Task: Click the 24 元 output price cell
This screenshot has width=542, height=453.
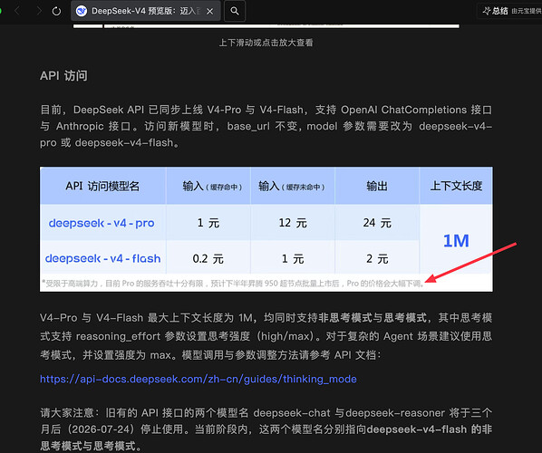Action: click(377, 223)
